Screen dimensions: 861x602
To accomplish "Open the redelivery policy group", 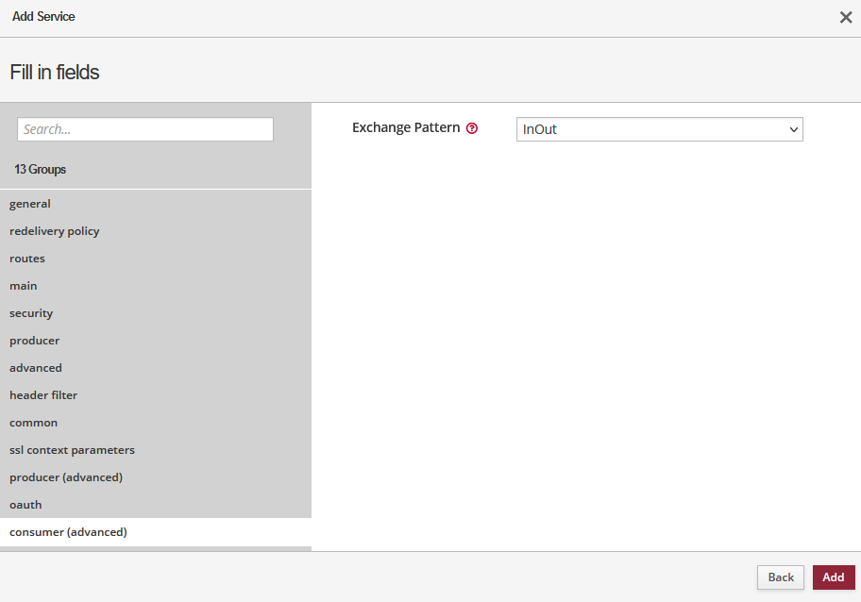I will tap(54, 231).
